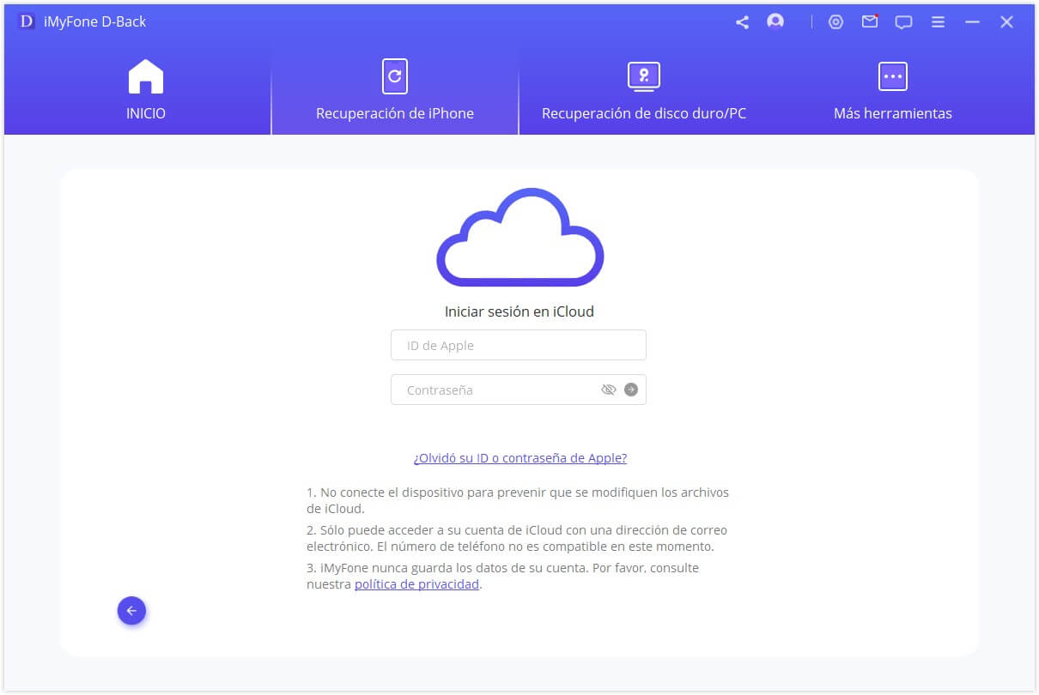Open settings with the gear icon

tap(836, 21)
